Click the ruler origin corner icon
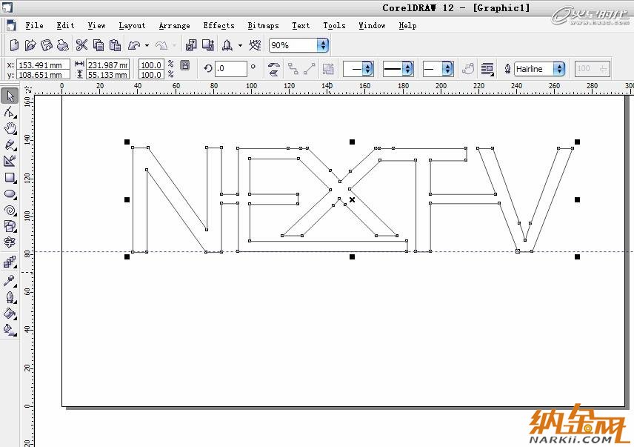 [28, 89]
